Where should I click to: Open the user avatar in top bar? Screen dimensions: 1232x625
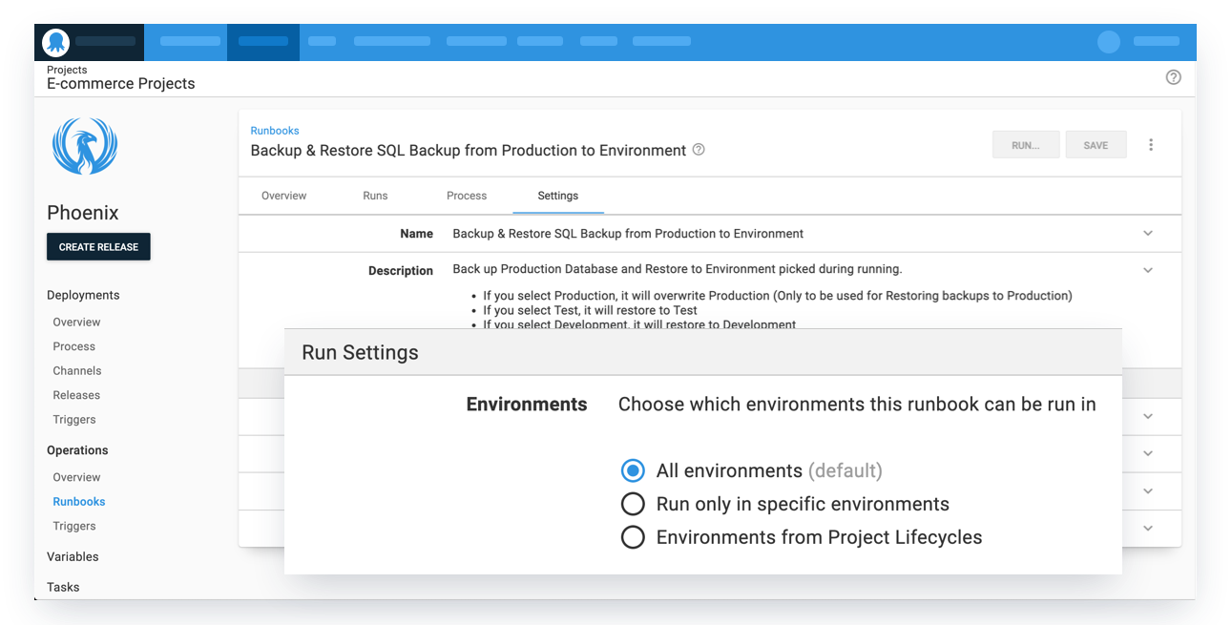1109,42
